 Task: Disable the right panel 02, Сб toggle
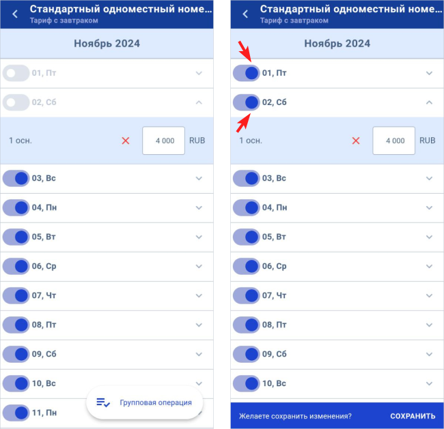[x=246, y=102]
